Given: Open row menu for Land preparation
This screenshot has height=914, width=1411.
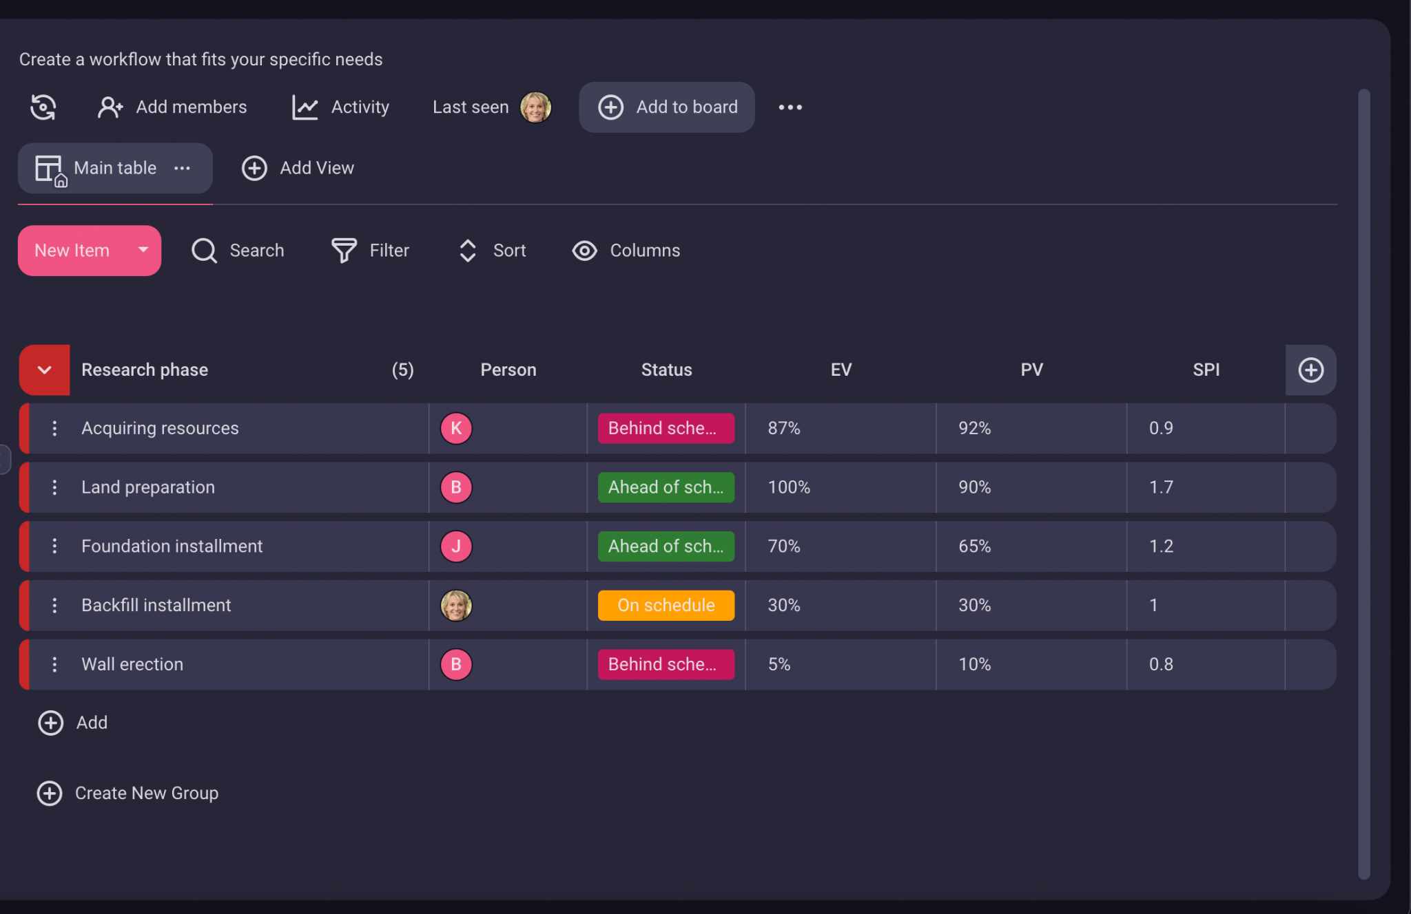Looking at the screenshot, I should point(54,487).
